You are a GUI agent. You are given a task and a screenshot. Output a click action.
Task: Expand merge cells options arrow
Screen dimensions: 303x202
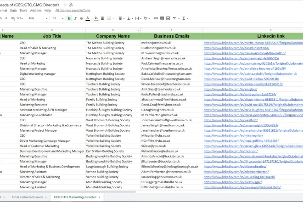pyautogui.click(x=114, y=18)
